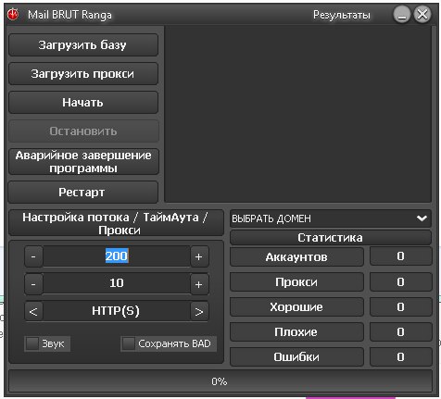Screen dimensions: 441x399
Task: Click the Плохие statistic label
Action: tap(296, 331)
